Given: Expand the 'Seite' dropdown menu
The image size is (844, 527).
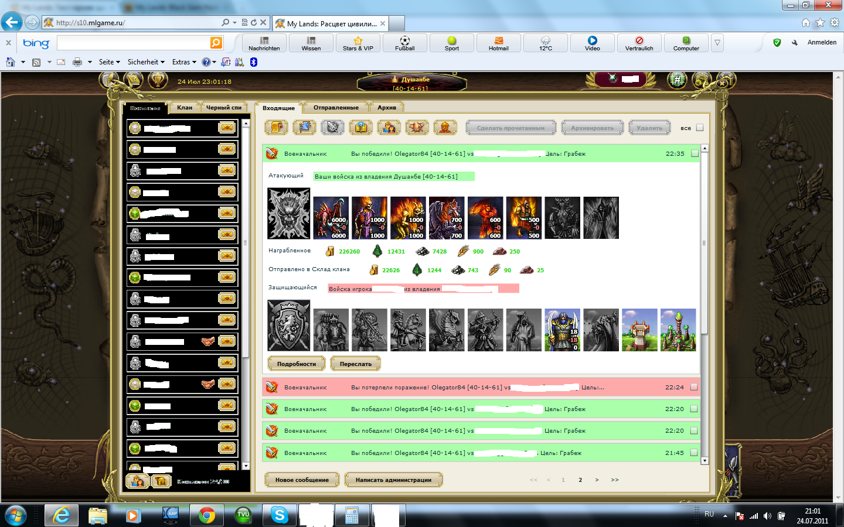Looking at the screenshot, I should (x=110, y=62).
